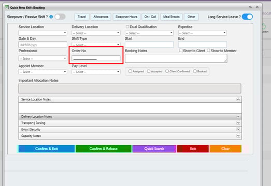Open the Service Location dropdown
Image resolution: width=271 pixels, height=186 pixels.
(x=42, y=33)
